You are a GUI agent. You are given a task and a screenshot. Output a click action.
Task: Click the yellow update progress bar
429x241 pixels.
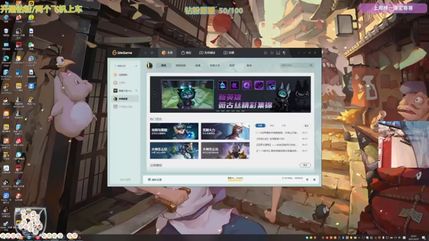235,180
